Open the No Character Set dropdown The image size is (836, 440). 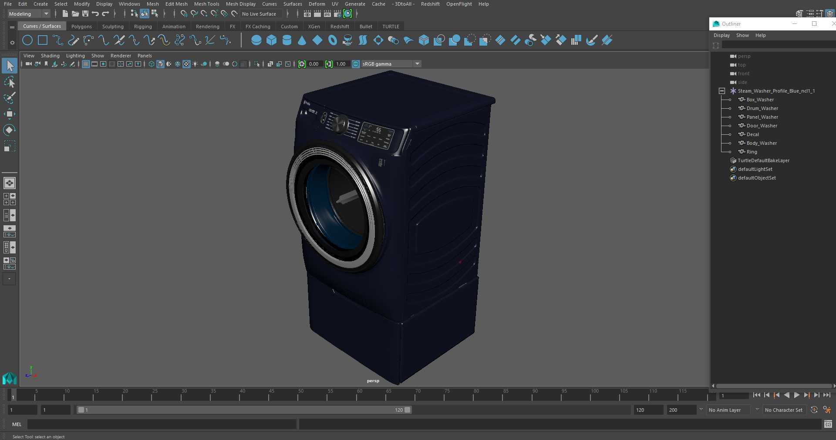[x=757, y=410]
